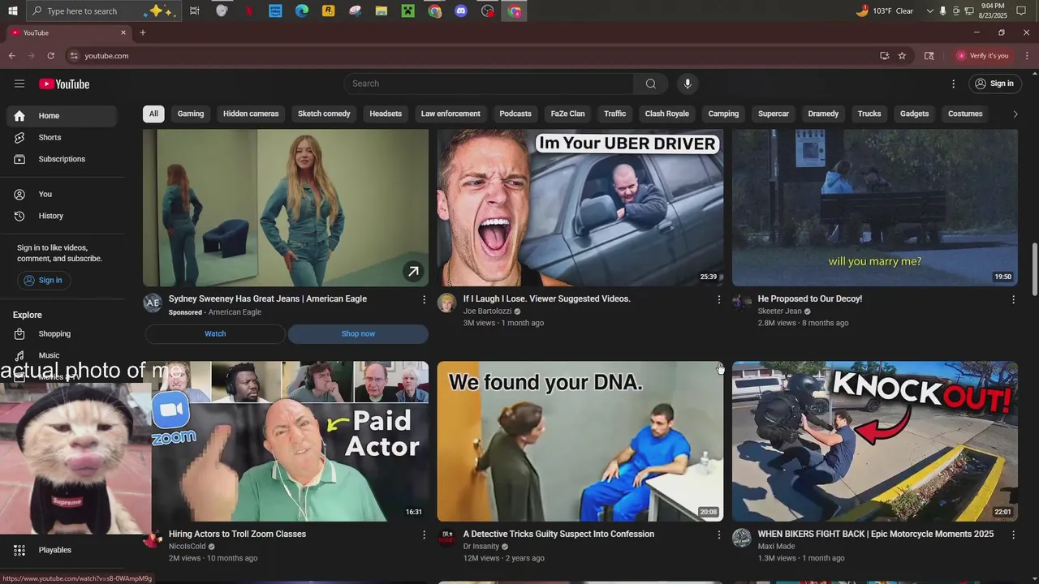
Task: Click the Verify it's you profile button
Action: click(983, 56)
